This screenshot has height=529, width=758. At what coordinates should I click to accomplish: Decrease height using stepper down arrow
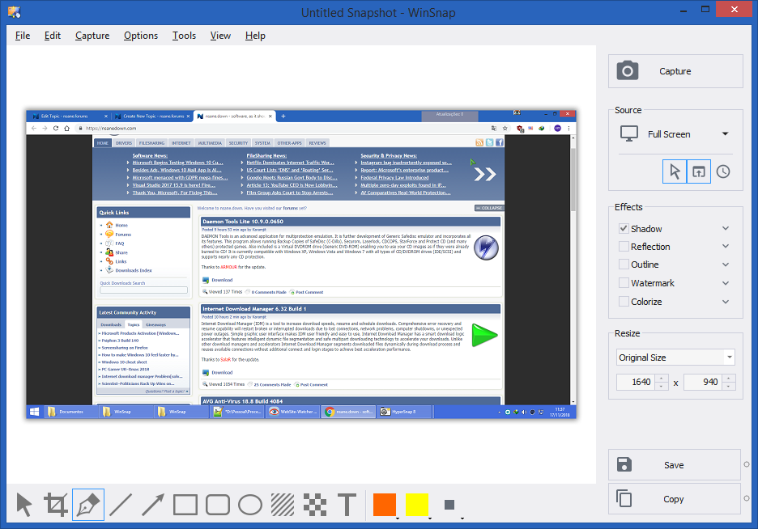729,386
